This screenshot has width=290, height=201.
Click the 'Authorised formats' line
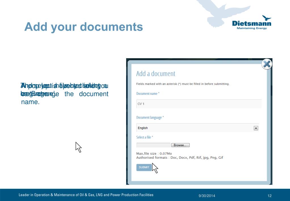180,158
